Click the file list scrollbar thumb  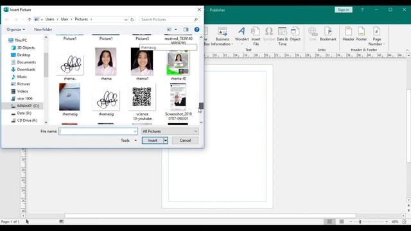point(201,105)
